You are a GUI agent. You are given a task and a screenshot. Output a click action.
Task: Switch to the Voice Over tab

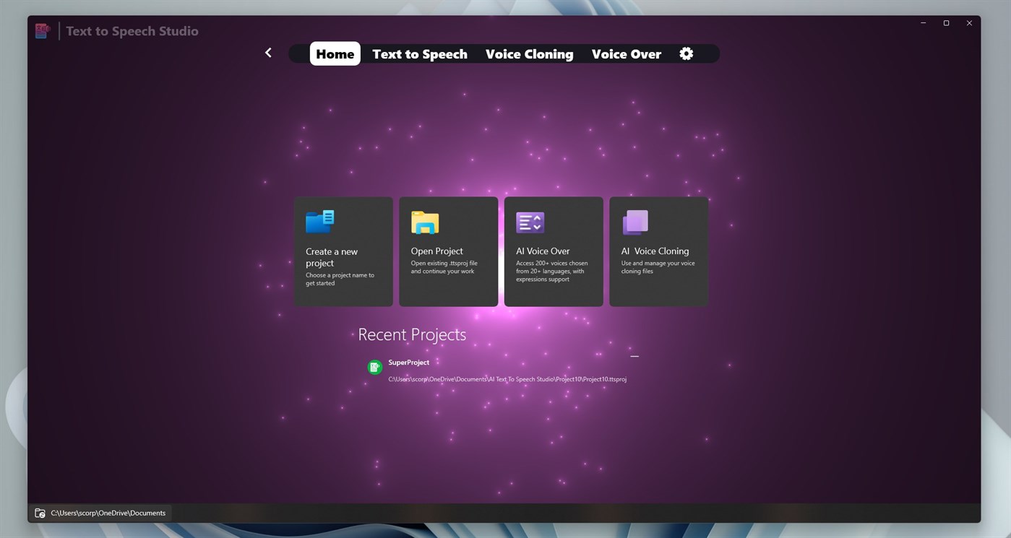point(626,53)
